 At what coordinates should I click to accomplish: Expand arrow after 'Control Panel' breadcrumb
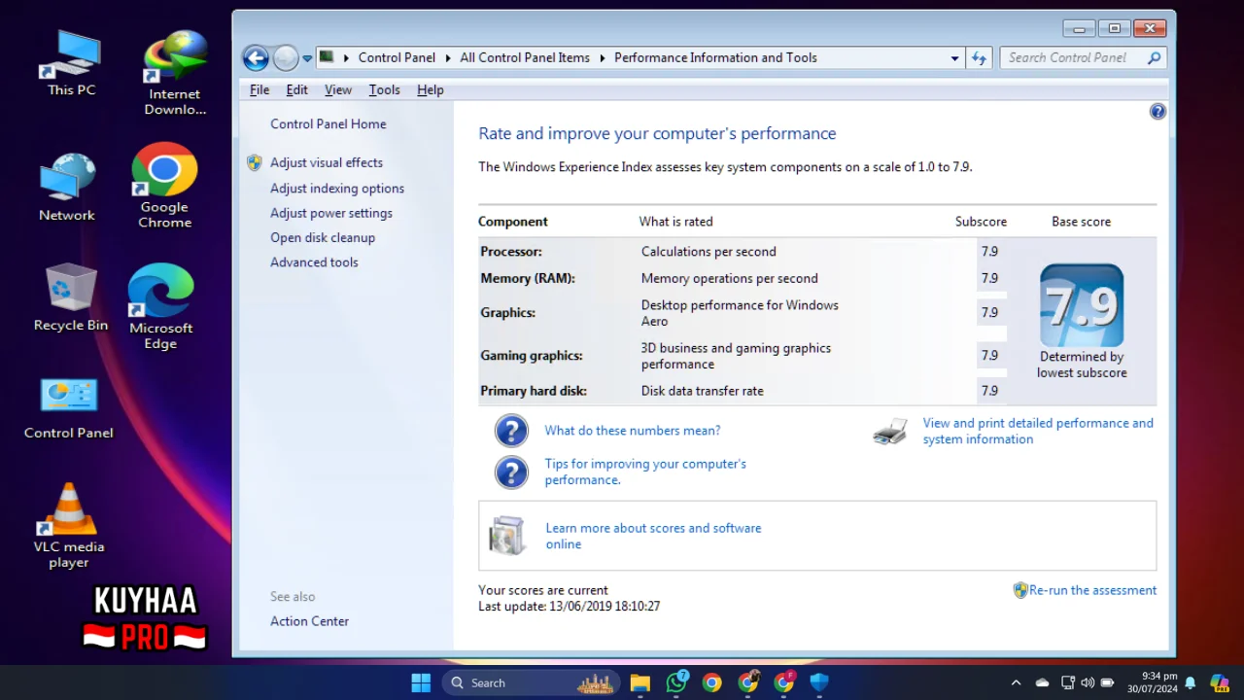coord(448,58)
